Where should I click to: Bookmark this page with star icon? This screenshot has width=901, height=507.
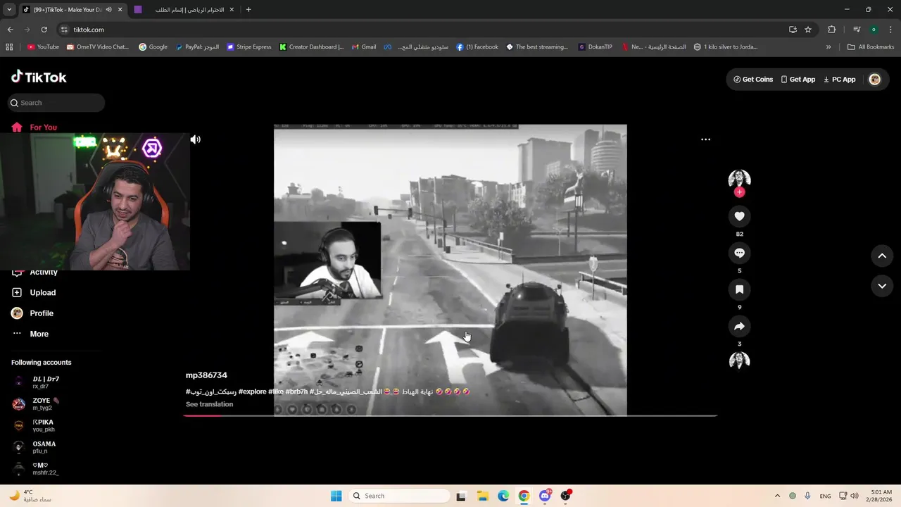tap(808, 30)
